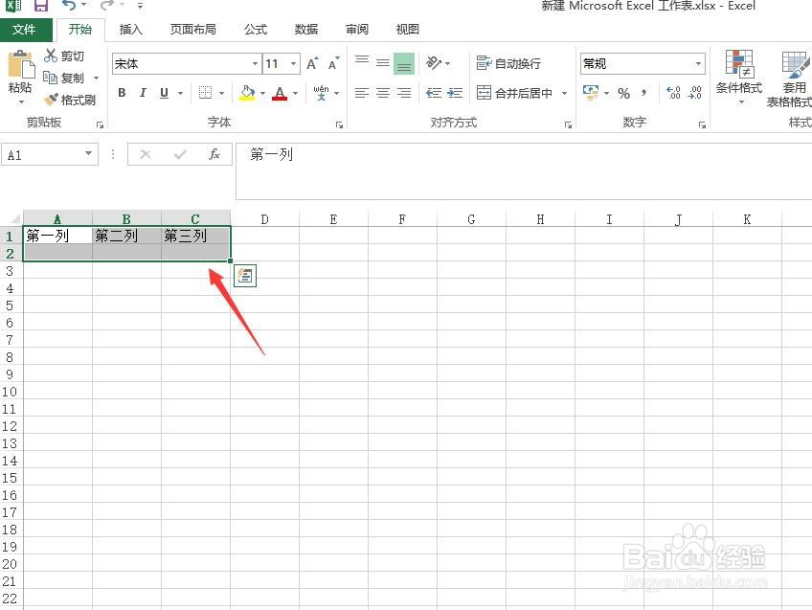
Task: Increase the font size with the A▲ icon
Action: (311, 63)
